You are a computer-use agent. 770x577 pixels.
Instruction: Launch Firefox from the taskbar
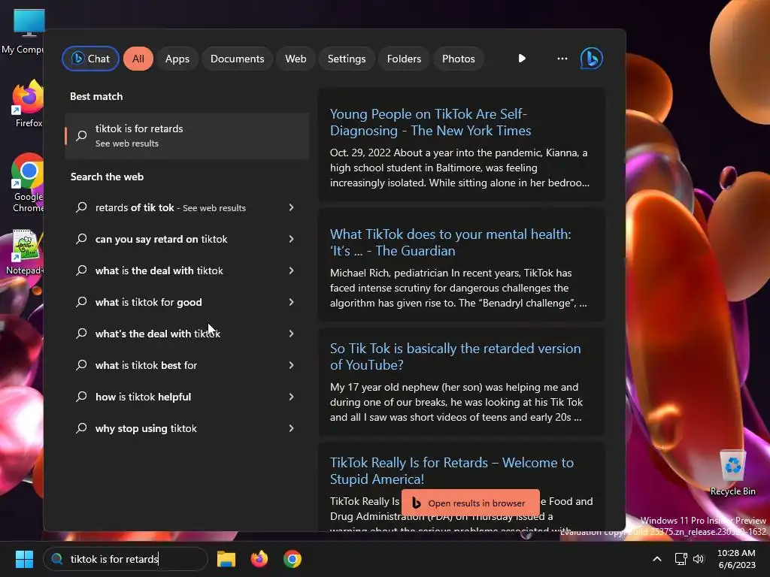click(259, 559)
